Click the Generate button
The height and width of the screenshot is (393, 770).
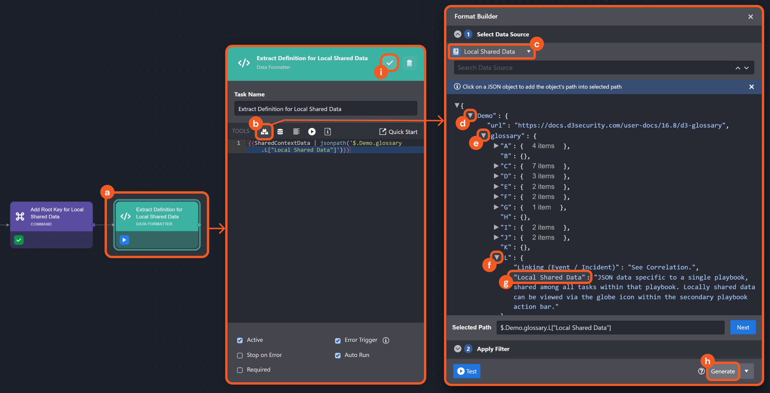click(723, 371)
